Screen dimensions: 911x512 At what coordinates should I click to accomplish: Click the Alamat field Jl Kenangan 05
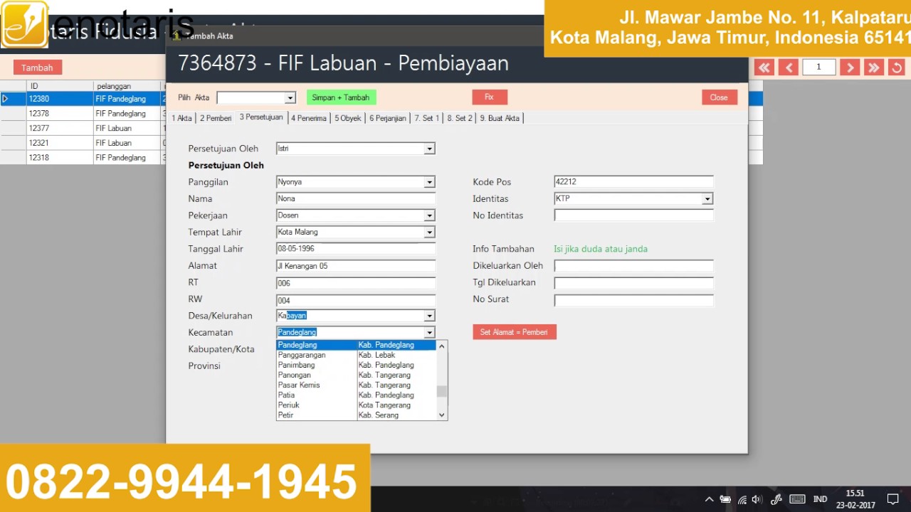click(x=355, y=266)
